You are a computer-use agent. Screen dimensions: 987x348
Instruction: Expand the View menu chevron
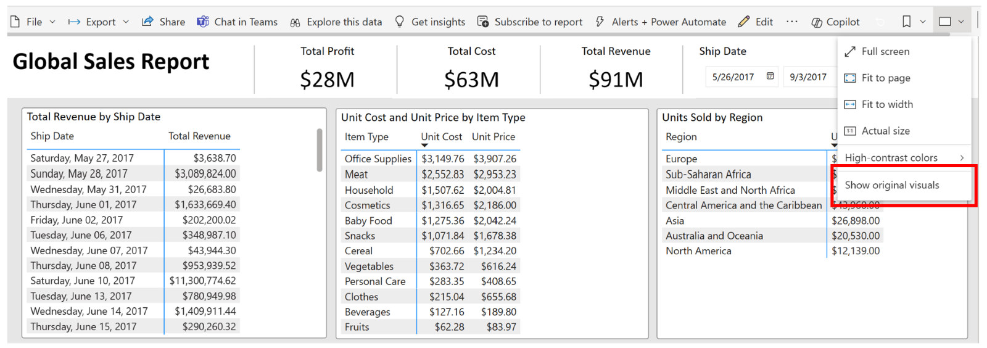961,22
